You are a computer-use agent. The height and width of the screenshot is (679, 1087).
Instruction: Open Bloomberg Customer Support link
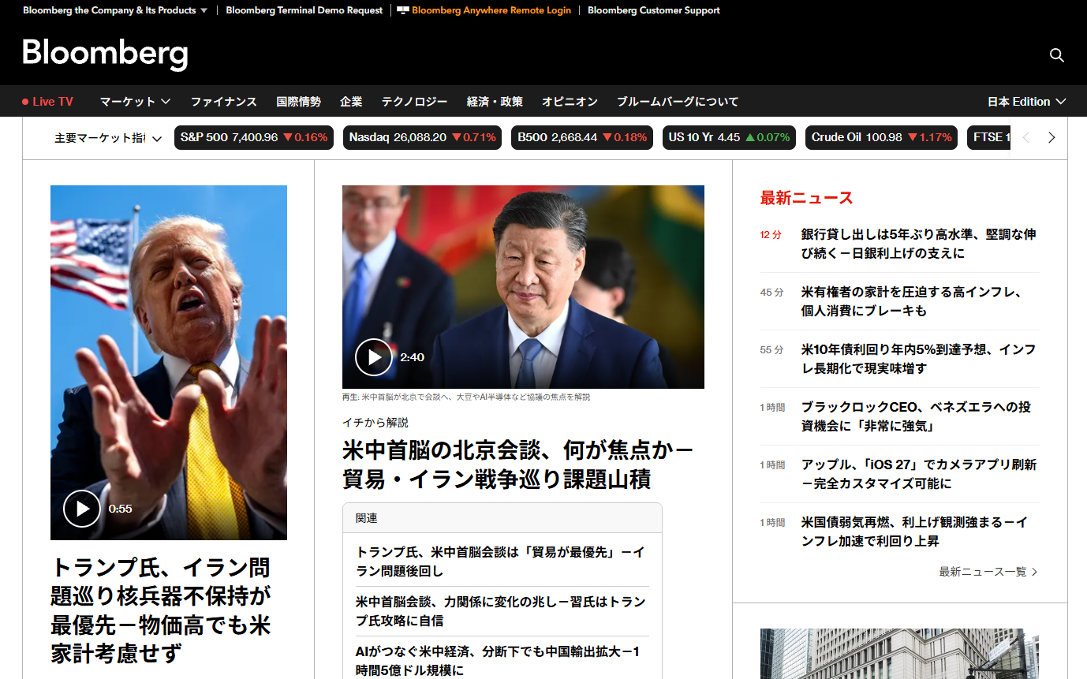point(653,10)
